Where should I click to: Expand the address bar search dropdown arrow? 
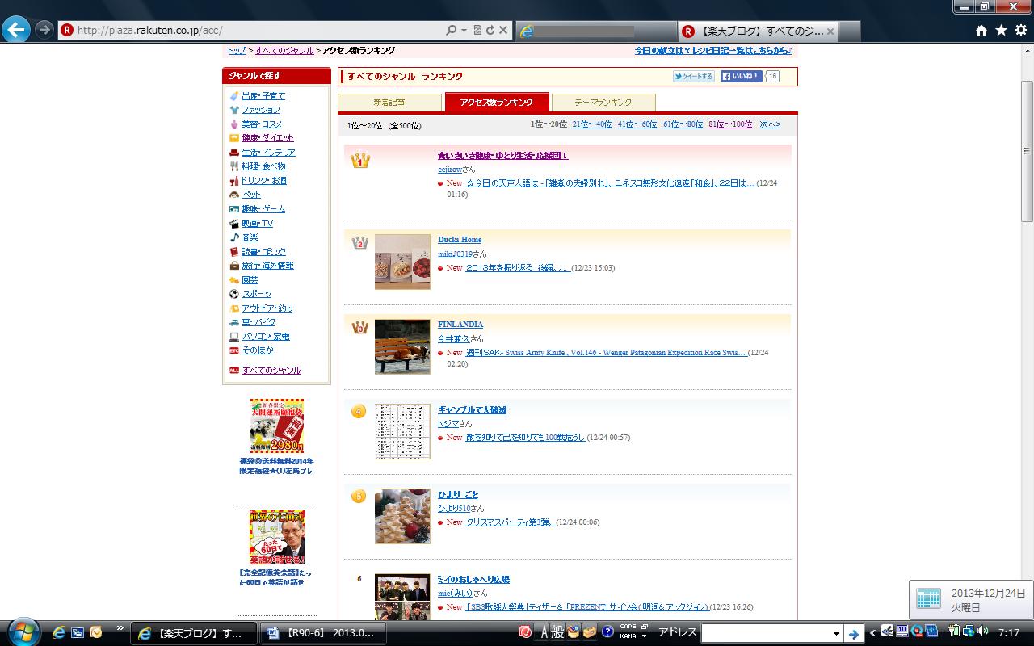tap(464, 30)
